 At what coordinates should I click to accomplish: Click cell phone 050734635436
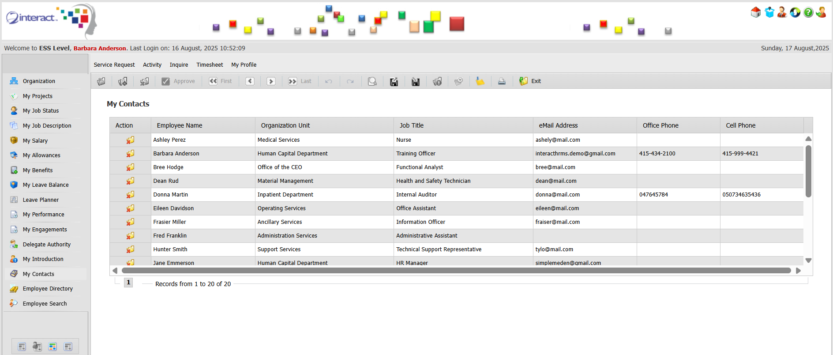coord(741,195)
